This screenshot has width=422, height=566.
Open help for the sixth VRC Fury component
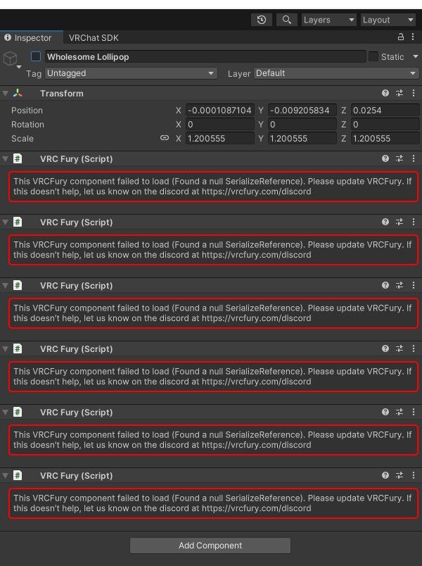[385, 475]
